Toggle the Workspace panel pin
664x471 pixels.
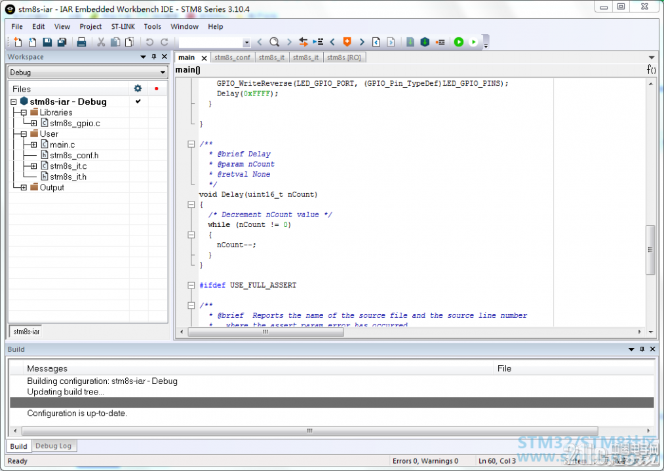coord(154,57)
